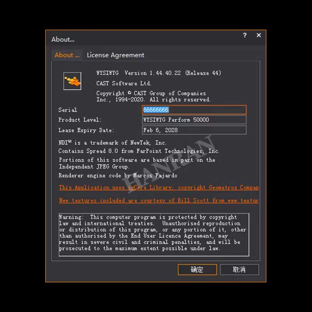Screen dimensions: 312x312
Task: Click the NDI trademark of NewTek line
Action: point(112,142)
